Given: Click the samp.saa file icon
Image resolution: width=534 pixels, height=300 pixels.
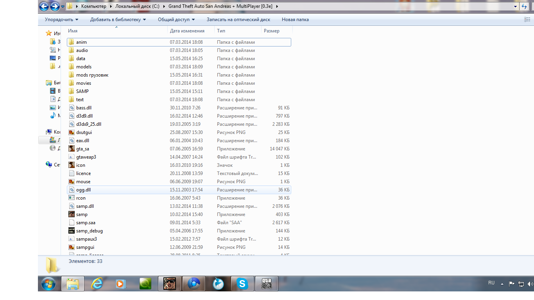Looking at the screenshot, I should tap(71, 223).
